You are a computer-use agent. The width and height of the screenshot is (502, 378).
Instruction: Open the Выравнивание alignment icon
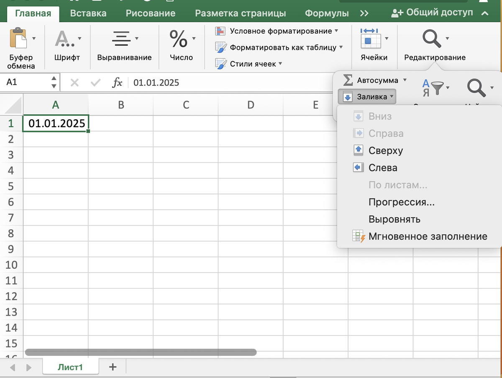pyautogui.click(x=122, y=39)
